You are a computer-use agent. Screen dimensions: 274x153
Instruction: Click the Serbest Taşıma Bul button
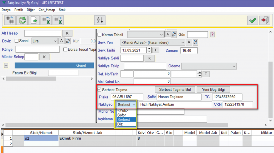coord(175,90)
